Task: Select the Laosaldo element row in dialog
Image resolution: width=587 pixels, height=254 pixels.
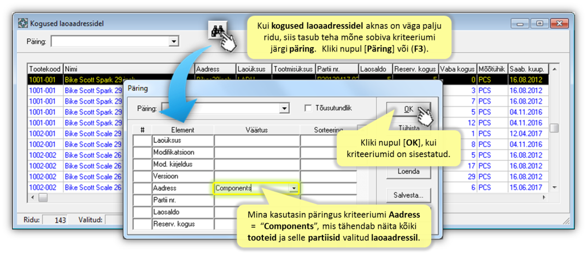Action: click(183, 212)
